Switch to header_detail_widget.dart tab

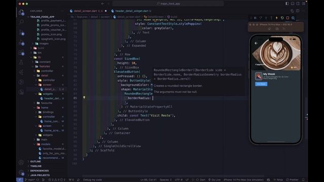132,11
